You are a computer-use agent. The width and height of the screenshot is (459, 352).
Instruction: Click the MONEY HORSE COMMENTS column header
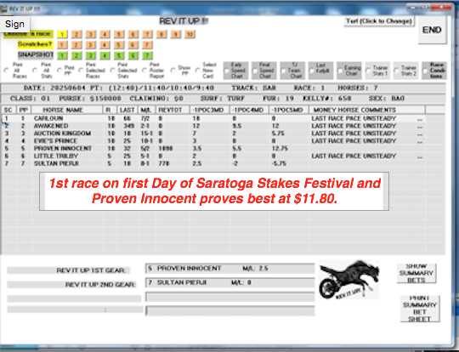coord(367,110)
